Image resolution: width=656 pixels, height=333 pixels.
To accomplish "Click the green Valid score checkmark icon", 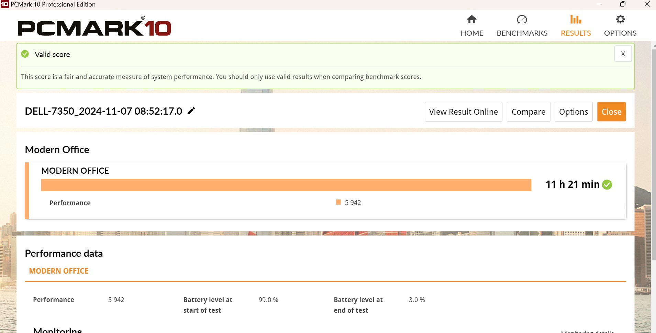I will (25, 54).
